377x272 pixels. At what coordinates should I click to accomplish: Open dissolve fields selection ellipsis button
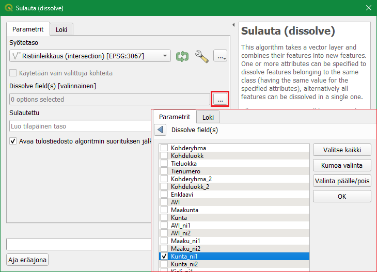coord(220,99)
